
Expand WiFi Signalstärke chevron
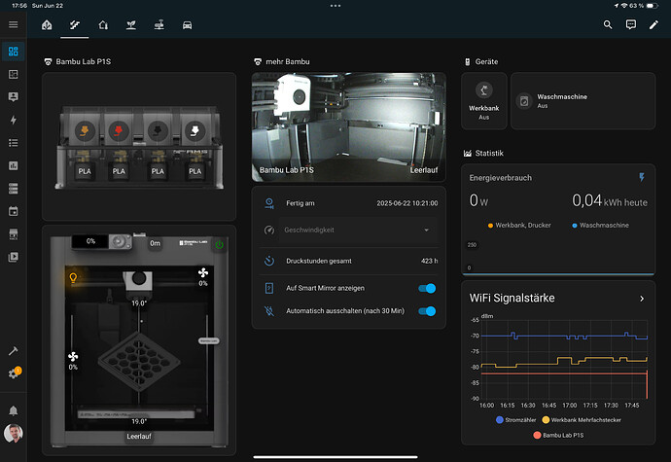[x=642, y=299]
